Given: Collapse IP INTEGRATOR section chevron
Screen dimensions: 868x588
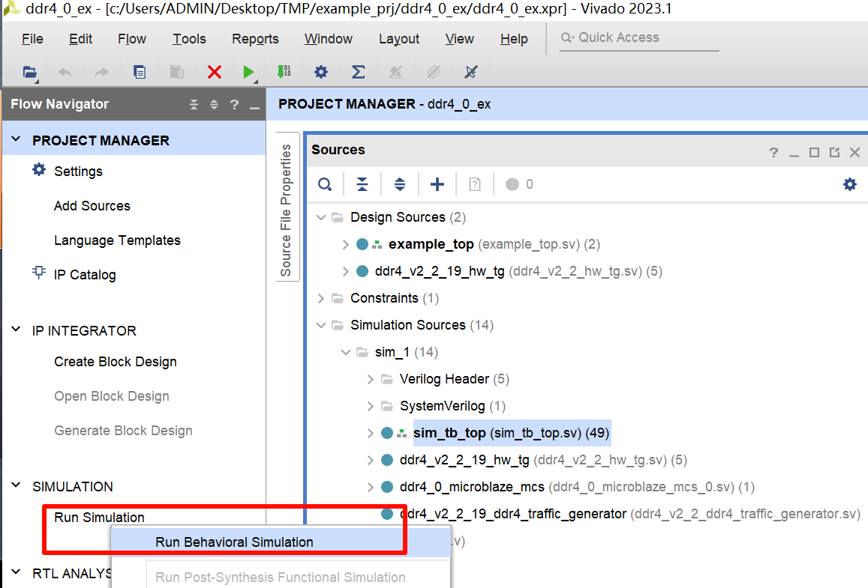Looking at the screenshot, I should point(16,330).
